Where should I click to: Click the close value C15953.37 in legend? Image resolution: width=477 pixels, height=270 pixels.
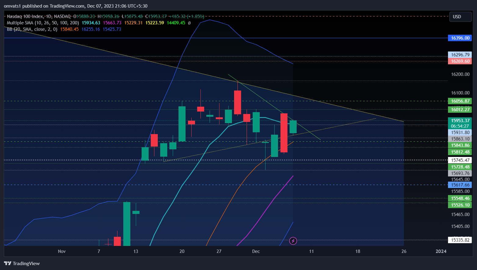pos(156,16)
